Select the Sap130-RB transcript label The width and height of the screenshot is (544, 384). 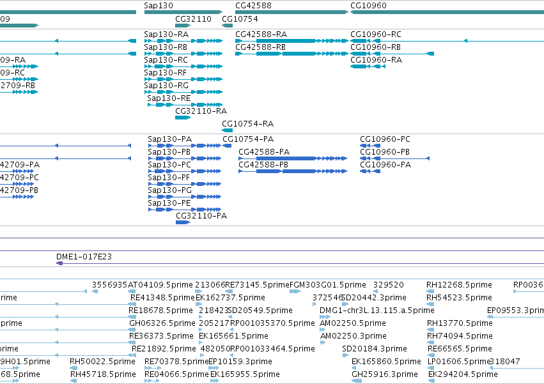pos(166,47)
